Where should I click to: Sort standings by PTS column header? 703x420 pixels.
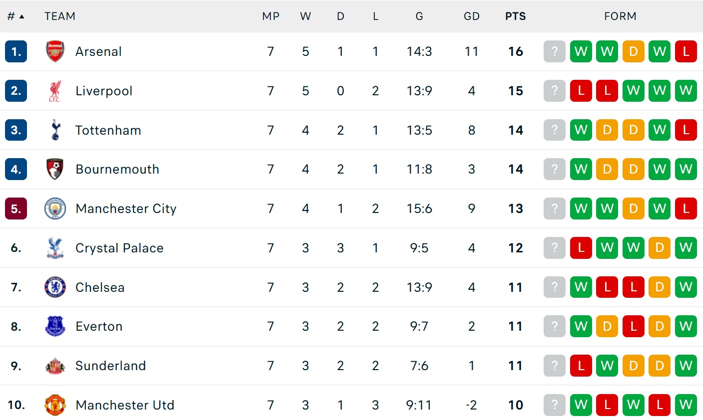(x=515, y=16)
